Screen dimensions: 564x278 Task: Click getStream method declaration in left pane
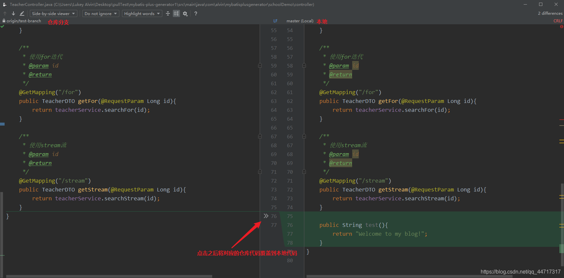102,189
